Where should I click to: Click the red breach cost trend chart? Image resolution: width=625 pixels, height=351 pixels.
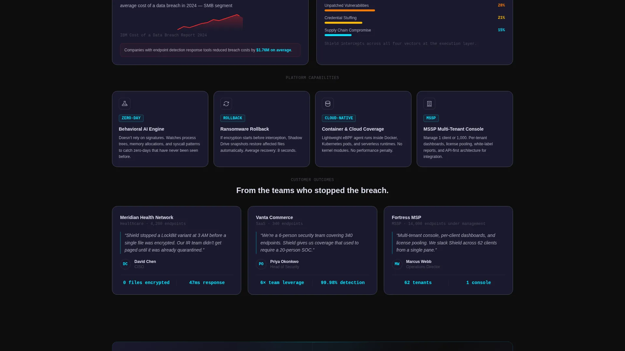[x=210, y=22]
